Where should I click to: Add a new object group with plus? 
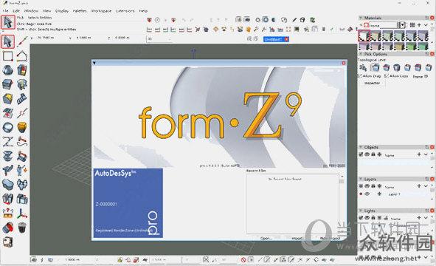[x=419, y=154]
